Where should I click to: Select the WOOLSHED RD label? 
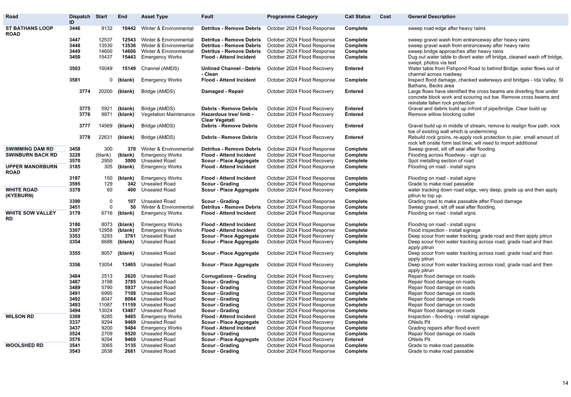point(24,345)
